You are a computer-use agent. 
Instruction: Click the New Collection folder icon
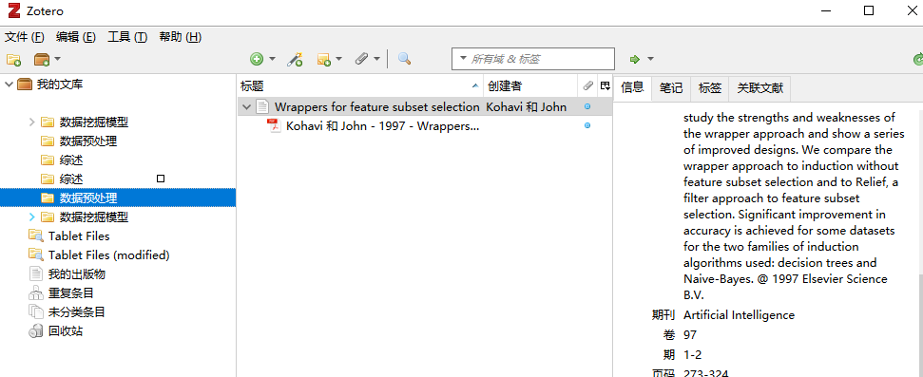(x=13, y=59)
